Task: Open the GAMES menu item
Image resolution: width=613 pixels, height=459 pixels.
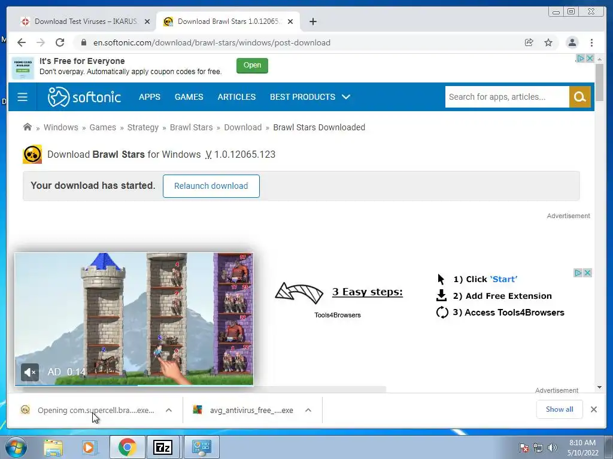Action: [189, 97]
